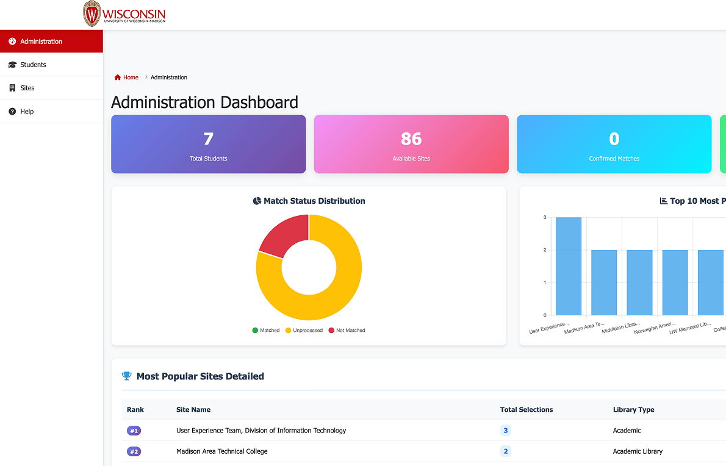Open the Students sidebar menu item
This screenshot has height=466, width=726.
tap(51, 65)
